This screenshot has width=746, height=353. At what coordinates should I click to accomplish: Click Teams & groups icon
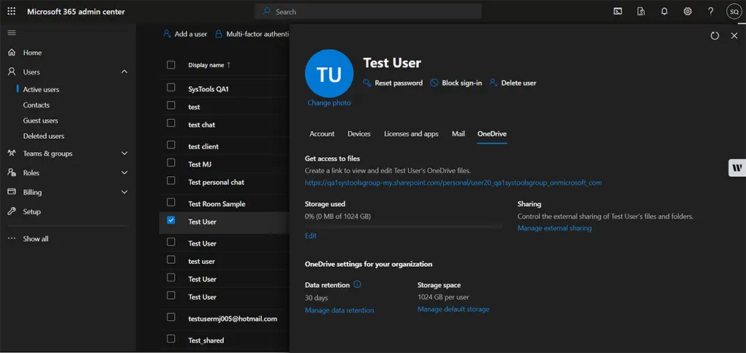tap(12, 153)
